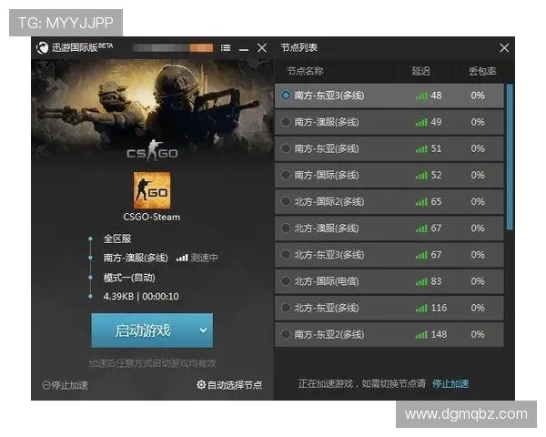Select radio for 南方-澳服(多线) node
Viewport: 546px width, 437px height.
point(286,122)
